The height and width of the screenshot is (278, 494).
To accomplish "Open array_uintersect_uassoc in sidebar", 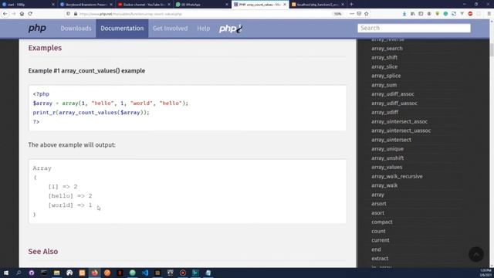I will pyautogui.click(x=401, y=131).
